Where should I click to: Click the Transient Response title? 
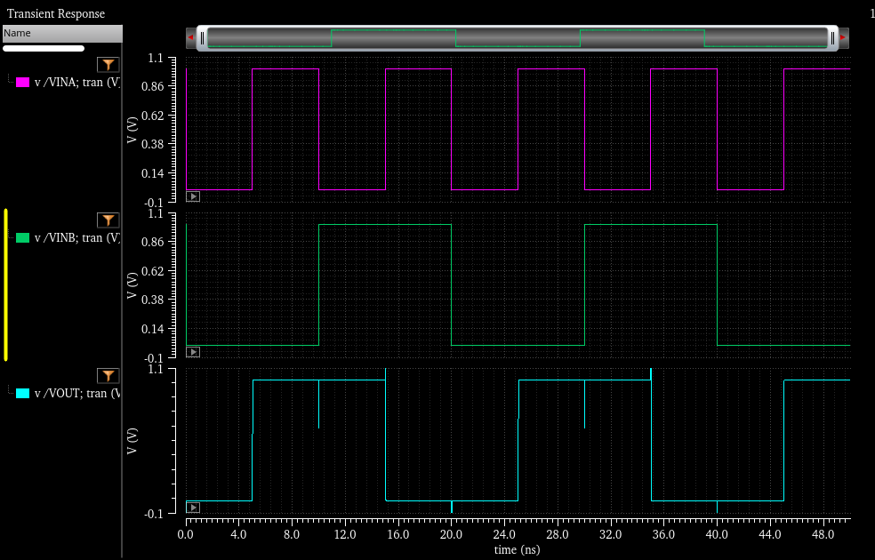pos(56,13)
